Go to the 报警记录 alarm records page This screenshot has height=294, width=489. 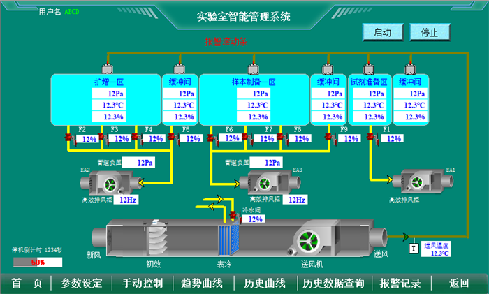click(x=400, y=284)
